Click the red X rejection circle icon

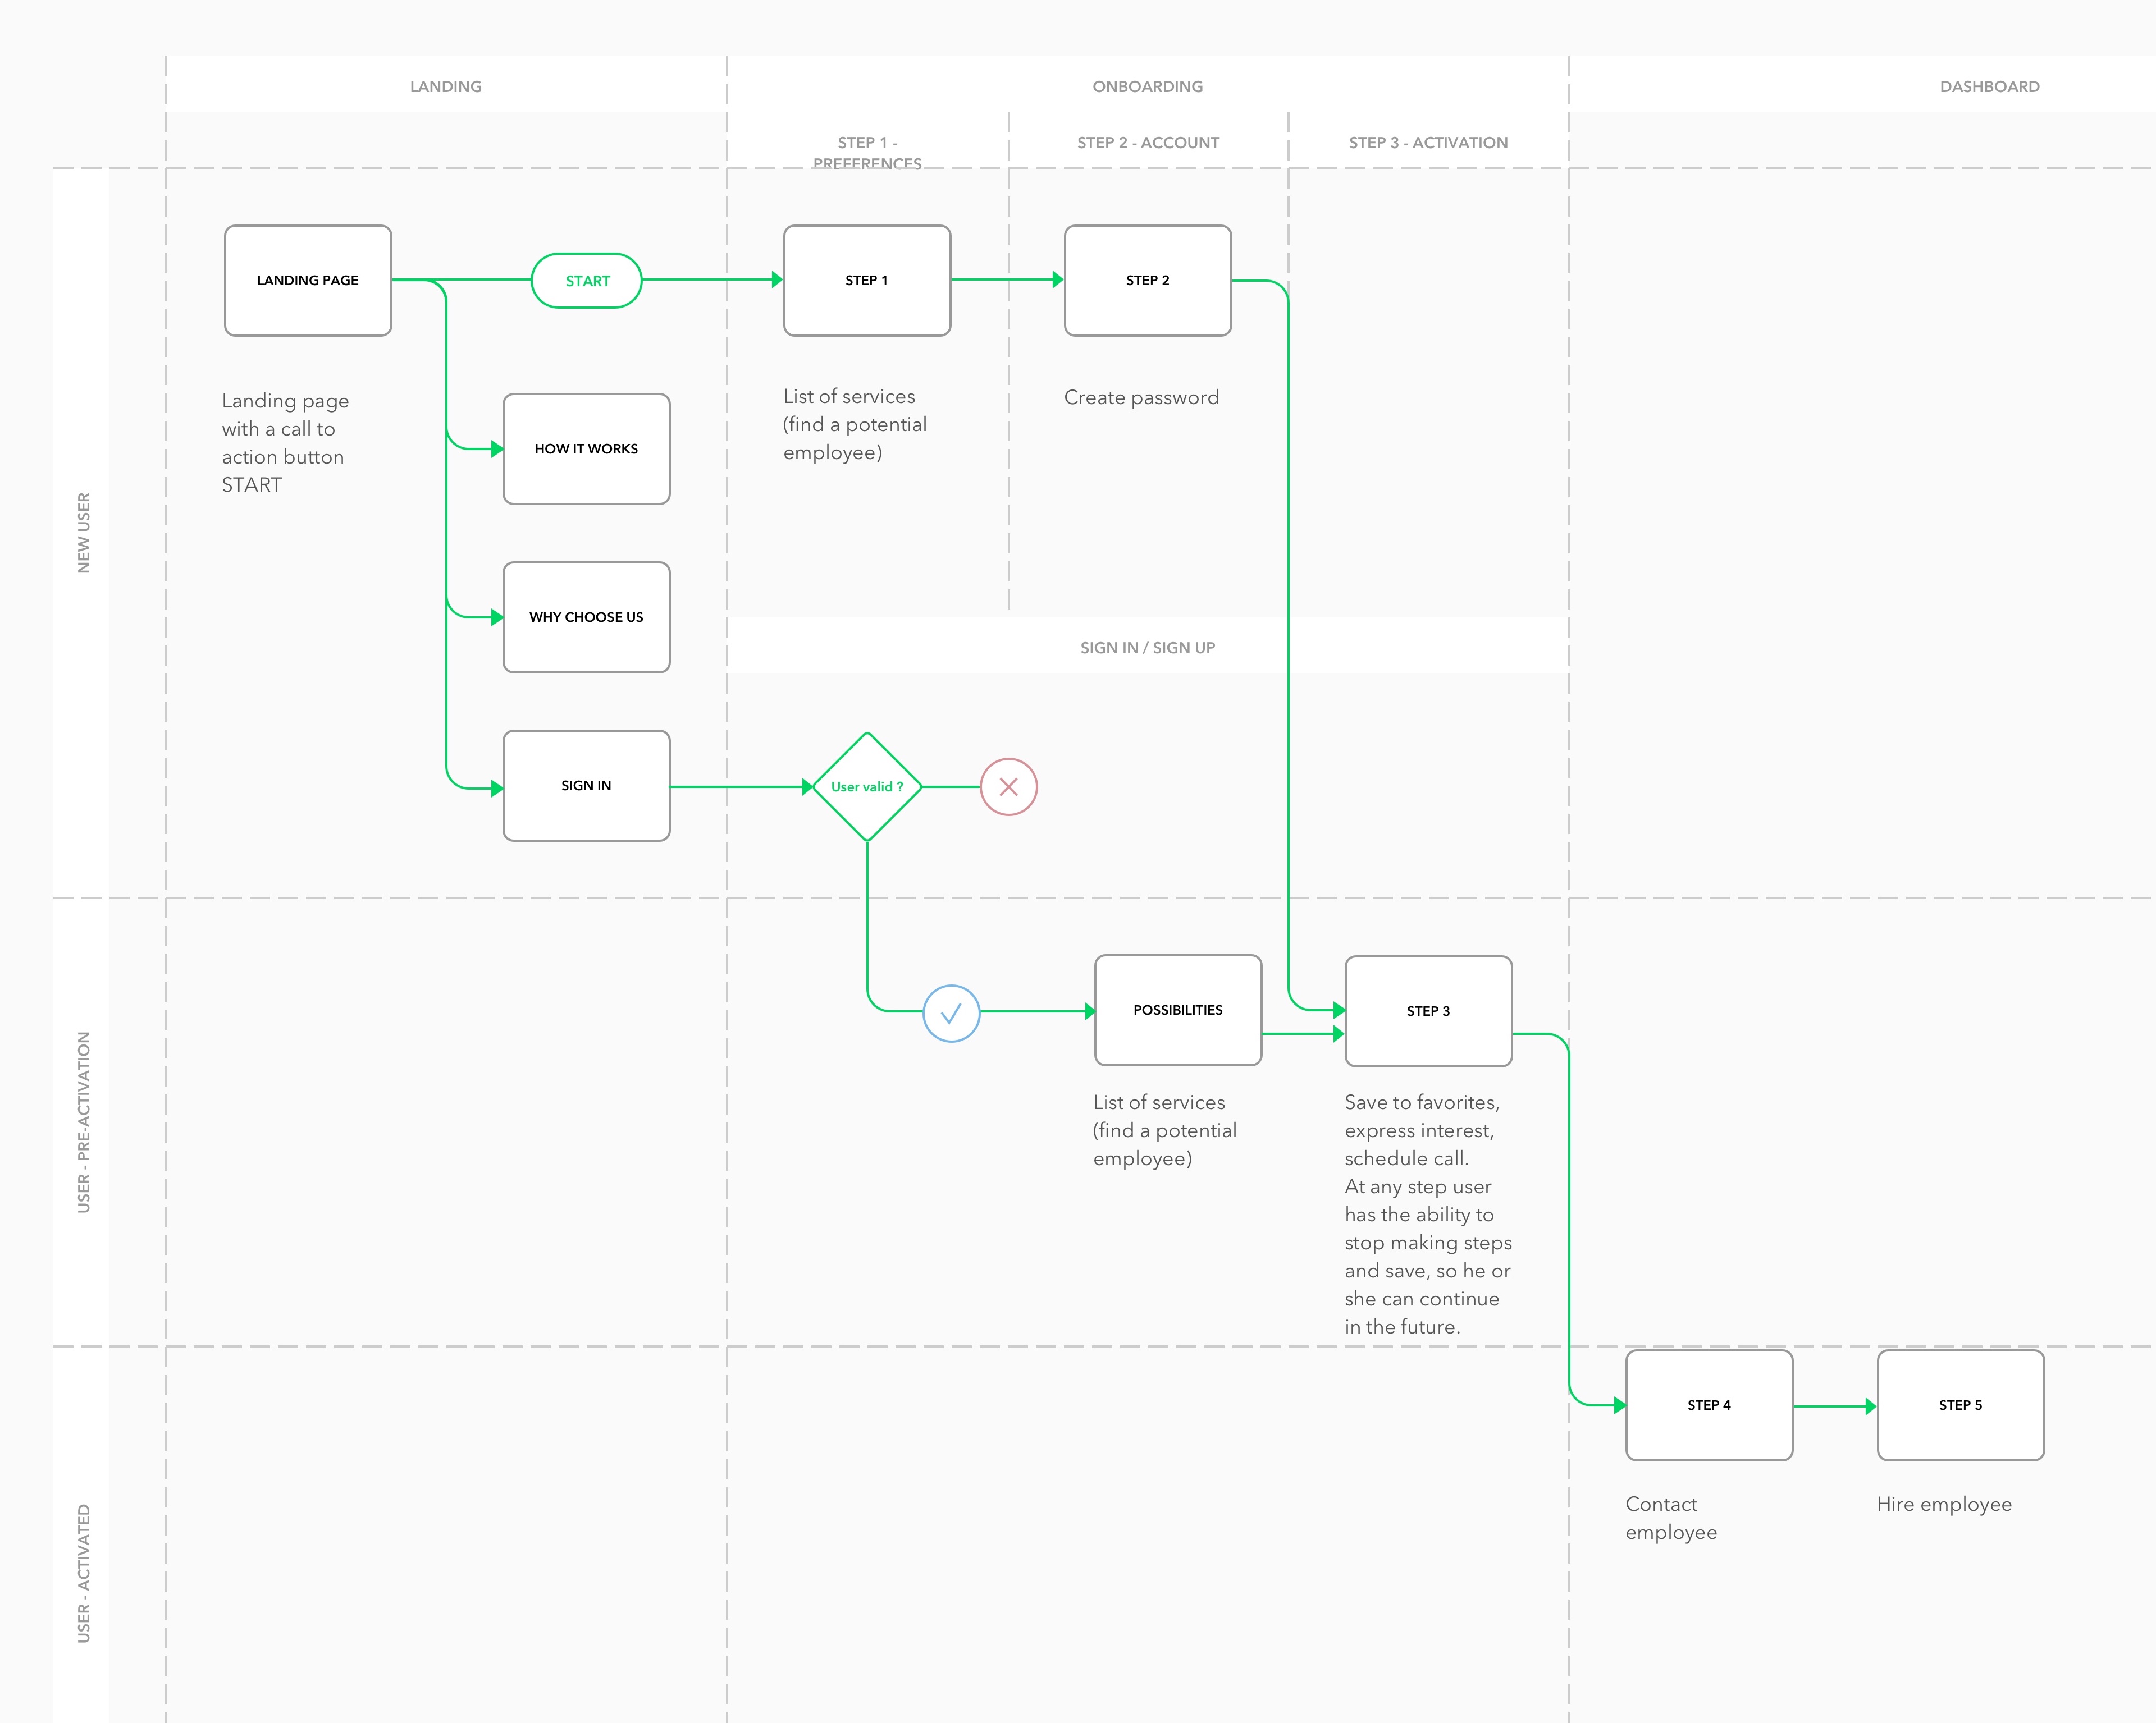(1008, 786)
